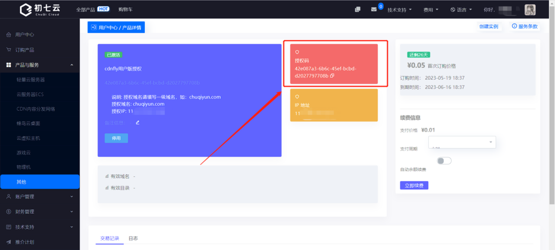
Task: Open the mail messages icon
Action: pyautogui.click(x=374, y=10)
